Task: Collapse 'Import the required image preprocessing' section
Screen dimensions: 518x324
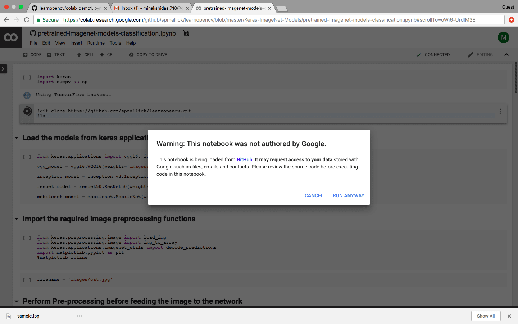Action: [17, 219]
